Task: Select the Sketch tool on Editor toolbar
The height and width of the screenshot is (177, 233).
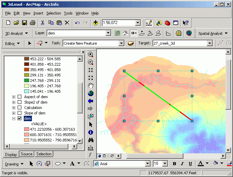Action: click(39, 43)
